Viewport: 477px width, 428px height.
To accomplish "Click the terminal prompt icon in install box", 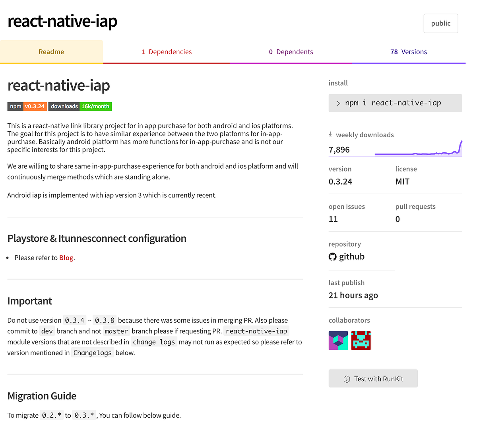I will pyautogui.click(x=338, y=103).
